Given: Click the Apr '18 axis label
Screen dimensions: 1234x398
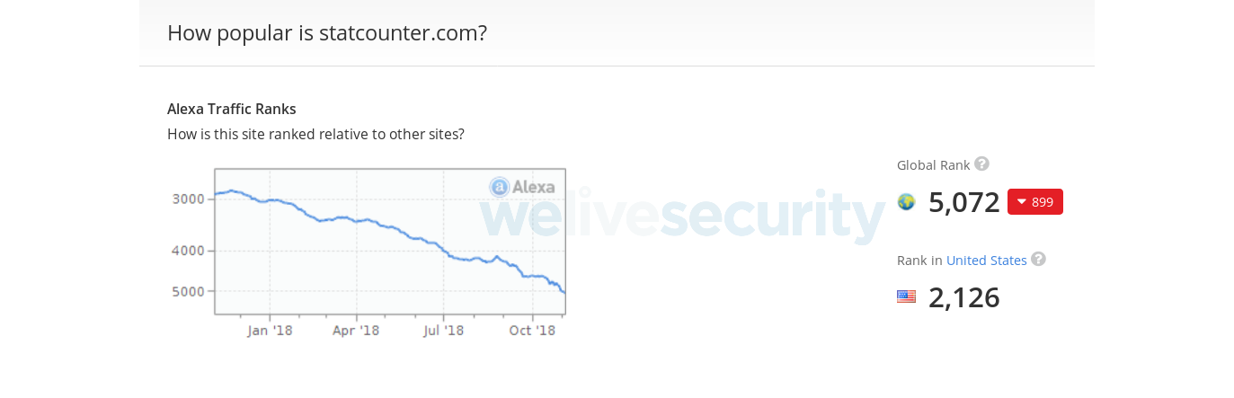Looking at the screenshot, I should 356,331.
